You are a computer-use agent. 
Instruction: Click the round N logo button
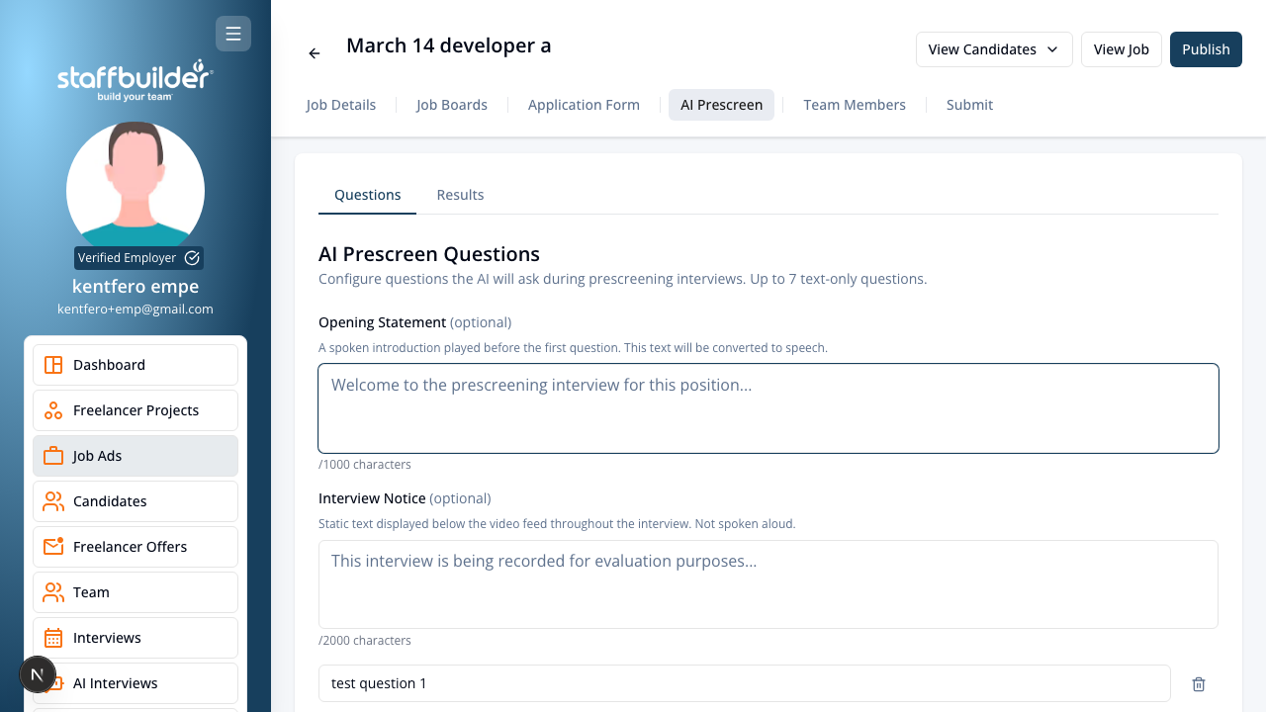[38, 675]
